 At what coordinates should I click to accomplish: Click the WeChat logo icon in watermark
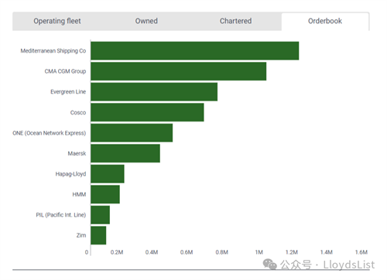[x=270, y=265]
